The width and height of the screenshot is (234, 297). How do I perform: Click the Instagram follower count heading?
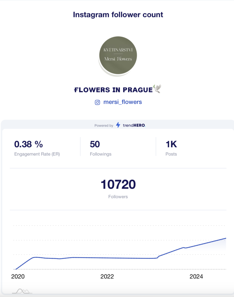118,15
